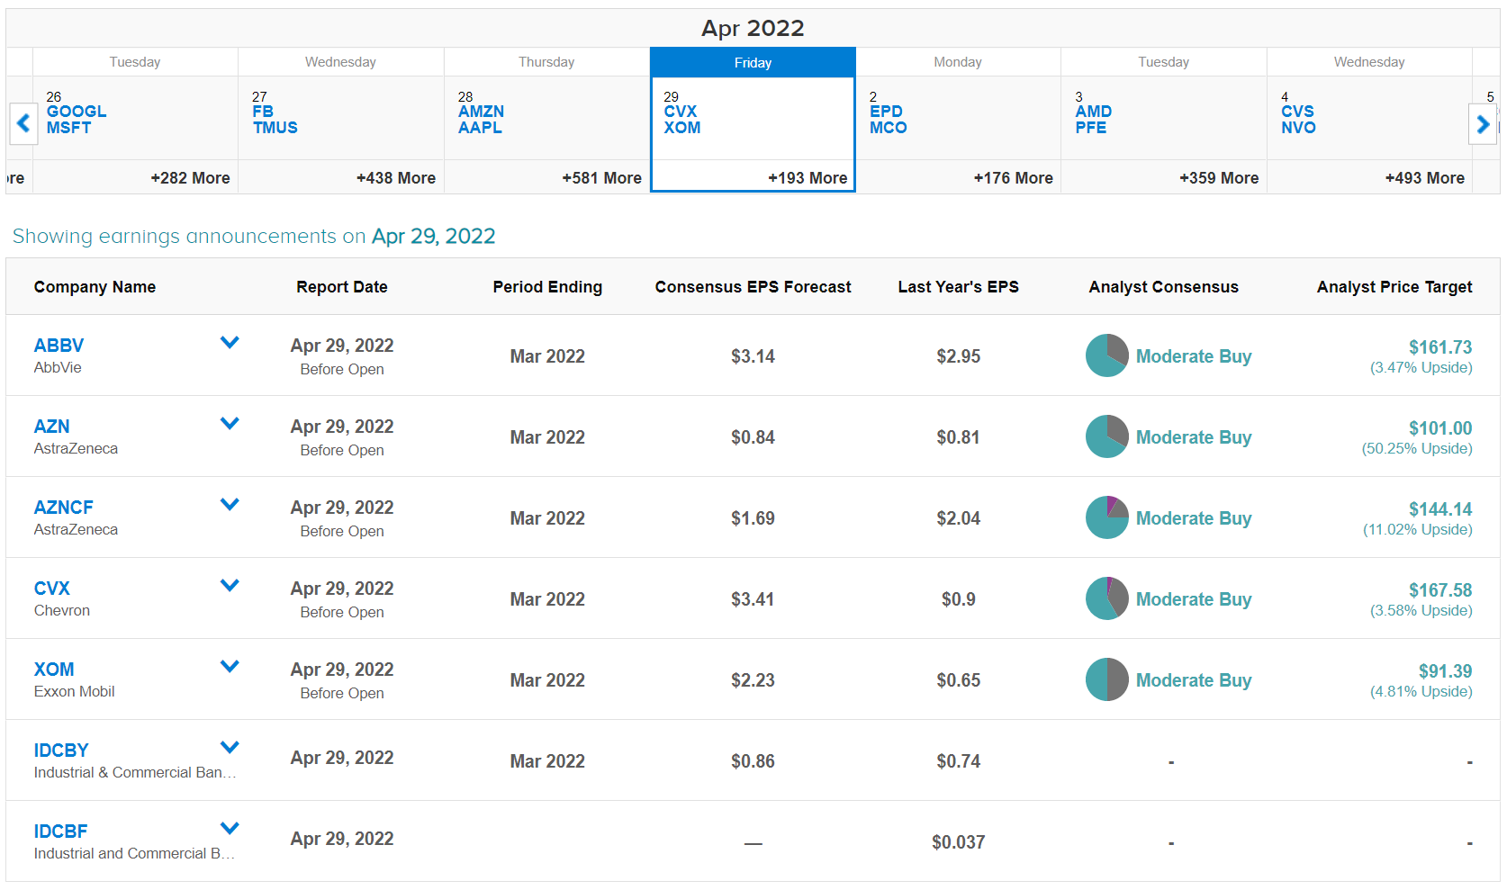Image resolution: width=1507 pixels, height=890 pixels.
Task: Sort by Last Year's EPS header
Action: tap(958, 287)
